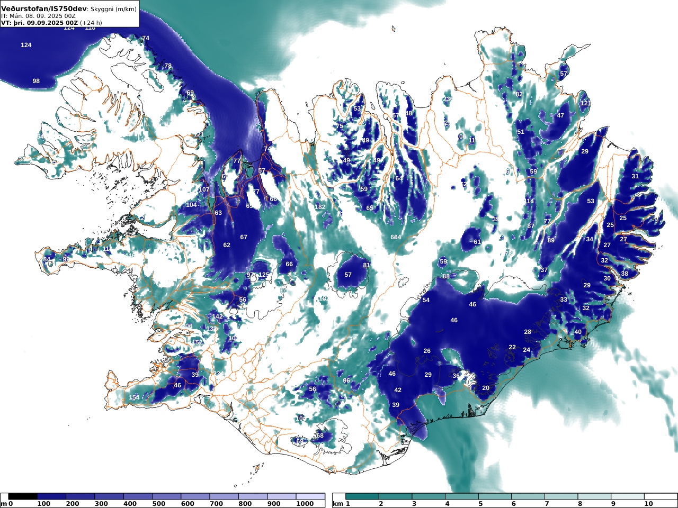The width and height of the screenshot is (678, 508).
Task: Click the visibility value '47' on the map
Action: pyautogui.click(x=560, y=115)
